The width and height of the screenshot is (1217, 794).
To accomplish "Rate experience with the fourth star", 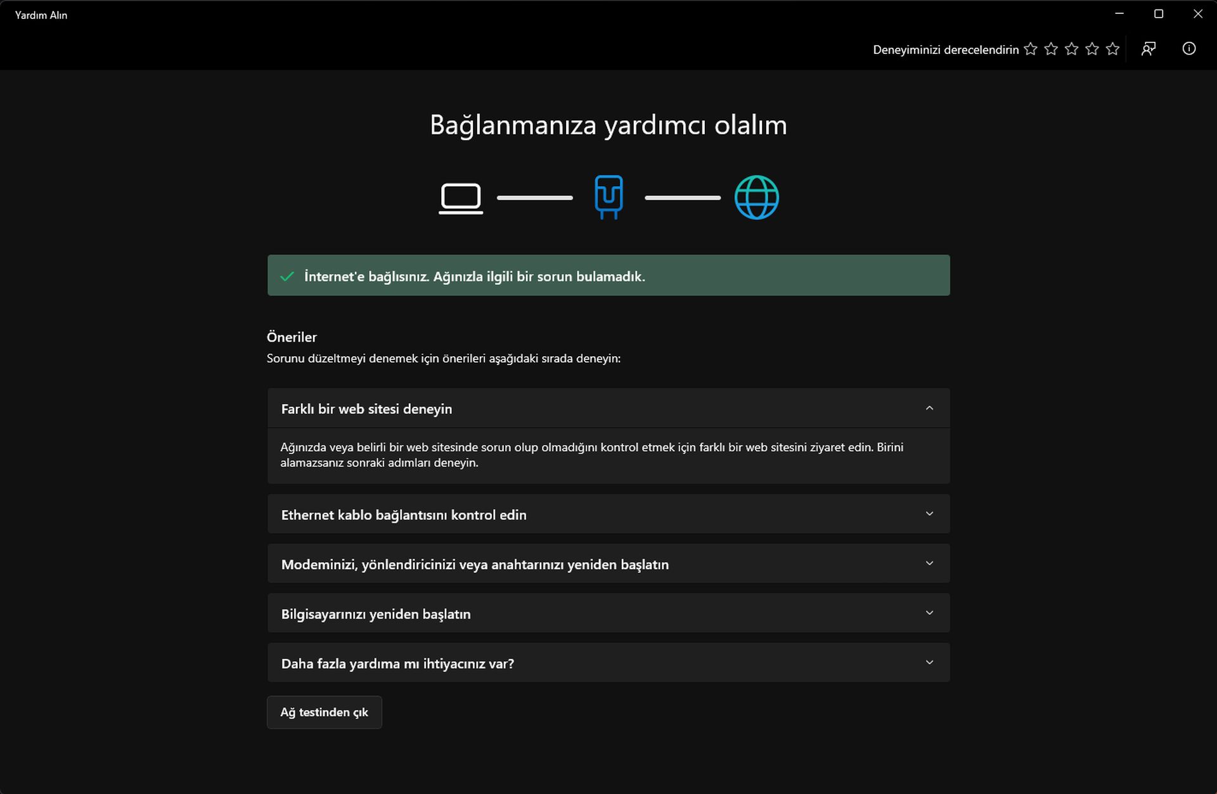I will pyautogui.click(x=1092, y=49).
